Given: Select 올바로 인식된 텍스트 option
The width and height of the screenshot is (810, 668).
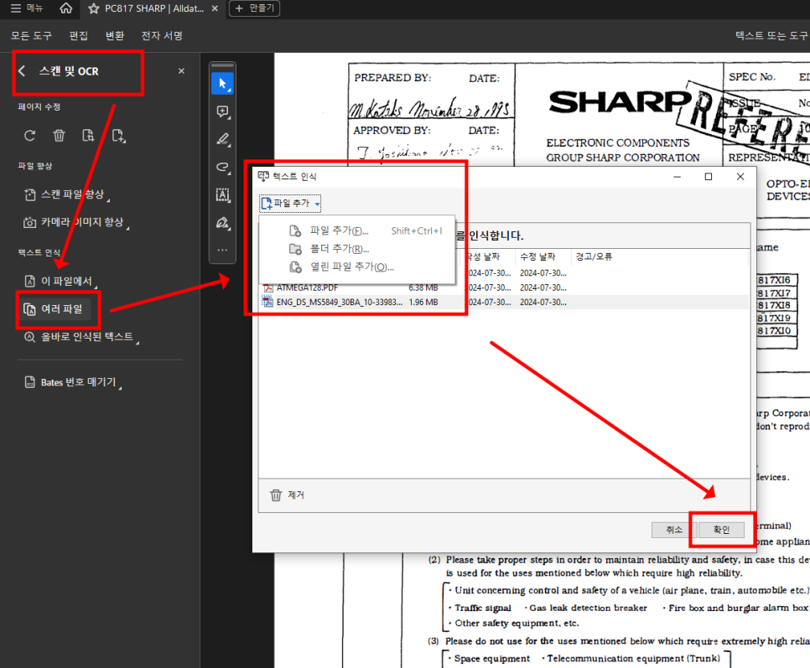Looking at the screenshot, I should tap(80, 337).
